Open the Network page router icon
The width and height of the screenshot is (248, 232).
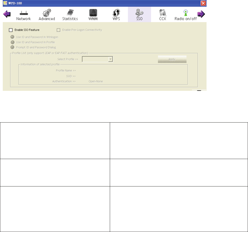click(24, 13)
